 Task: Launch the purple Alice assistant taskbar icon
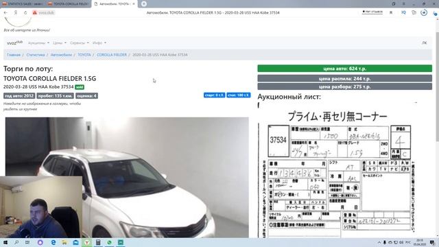[x=40, y=242]
